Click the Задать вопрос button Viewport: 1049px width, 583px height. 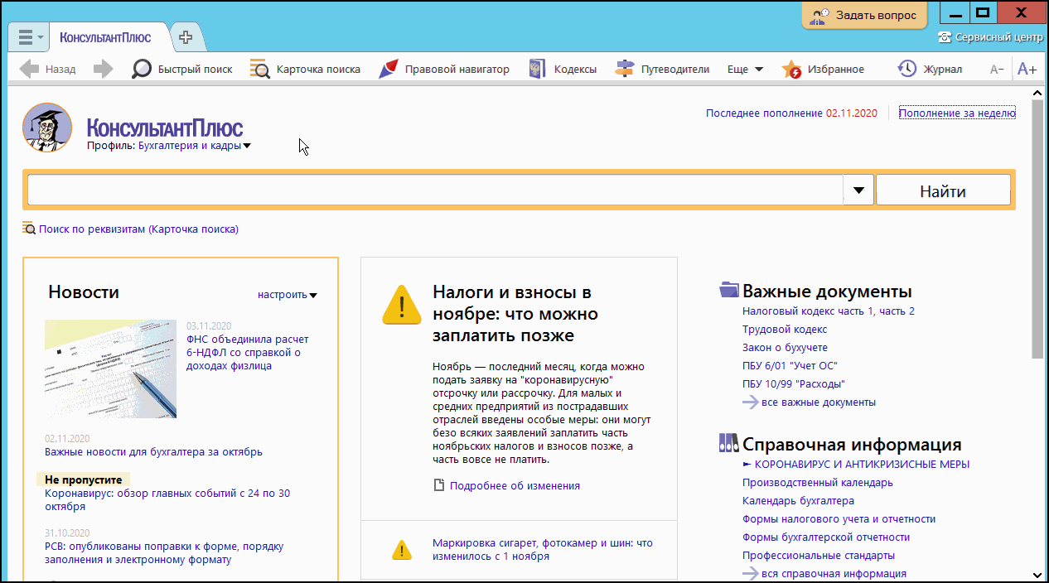(x=865, y=15)
